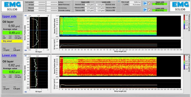Click the upper side average value 0,49 g/m2

[x=12, y=33]
